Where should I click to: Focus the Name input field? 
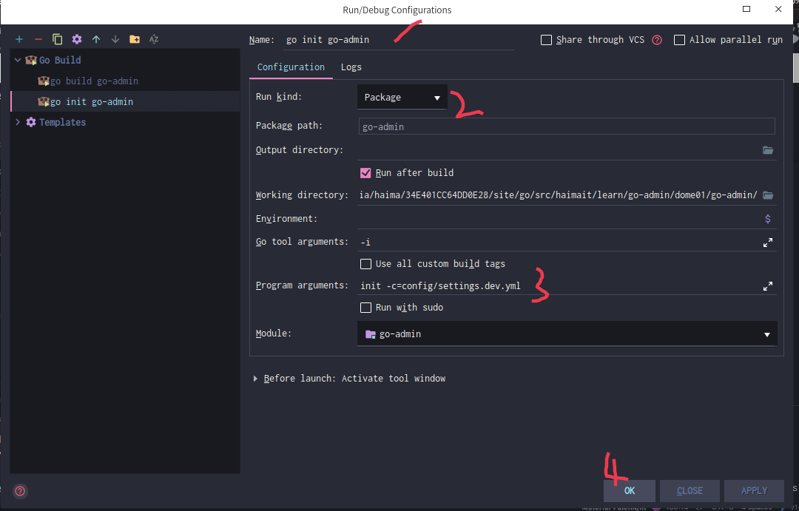(x=399, y=40)
